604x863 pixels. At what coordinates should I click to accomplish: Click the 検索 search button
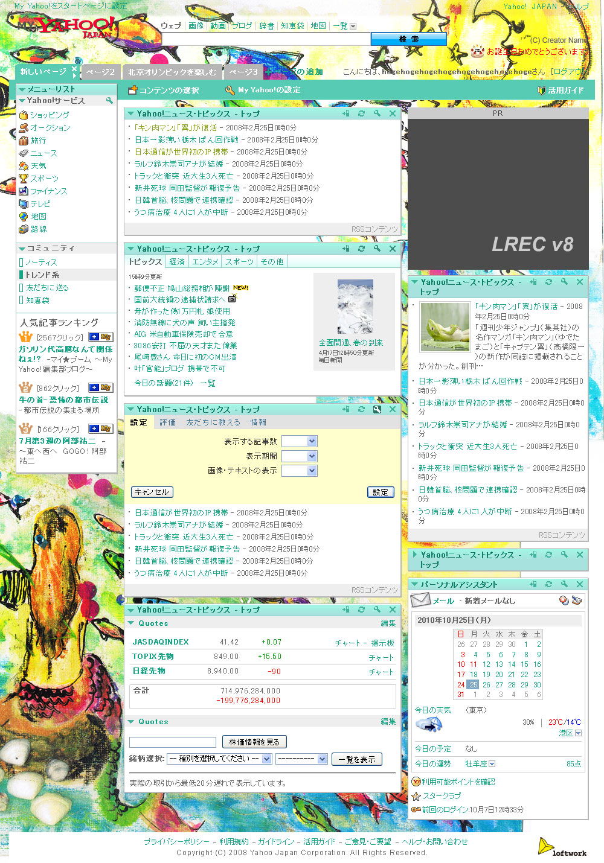(x=408, y=39)
